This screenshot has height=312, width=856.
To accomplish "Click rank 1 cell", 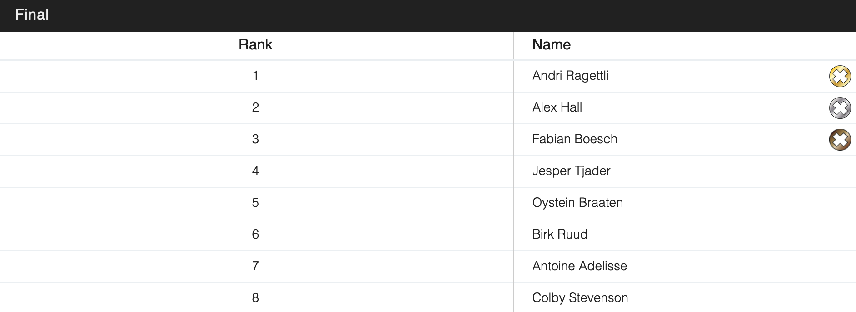I will tap(255, 76).
